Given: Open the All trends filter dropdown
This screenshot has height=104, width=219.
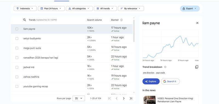Looking at the screenshot, I should (x=105, y=9).
